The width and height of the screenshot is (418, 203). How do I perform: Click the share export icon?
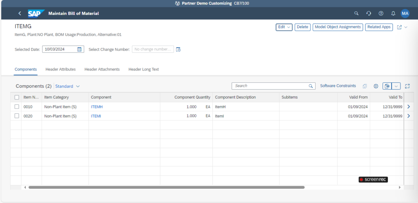coord(400,27)
